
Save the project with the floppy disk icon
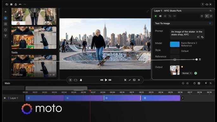tap(11, 4)
